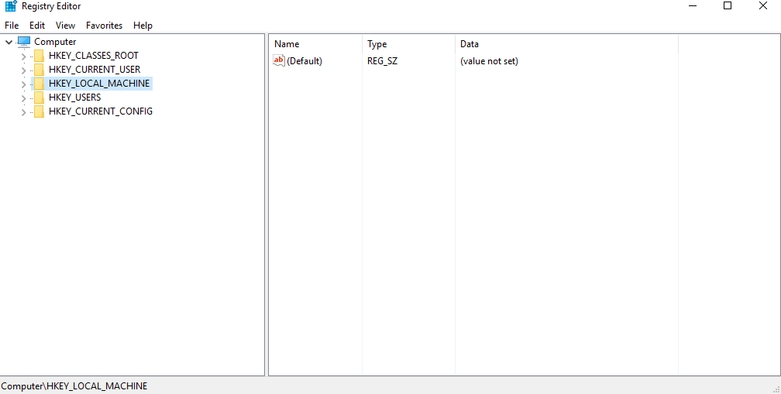Expand the HKEY_CURRENT_CONFIG key
Viewport: 781px width, 394px height.
(23, 112)
